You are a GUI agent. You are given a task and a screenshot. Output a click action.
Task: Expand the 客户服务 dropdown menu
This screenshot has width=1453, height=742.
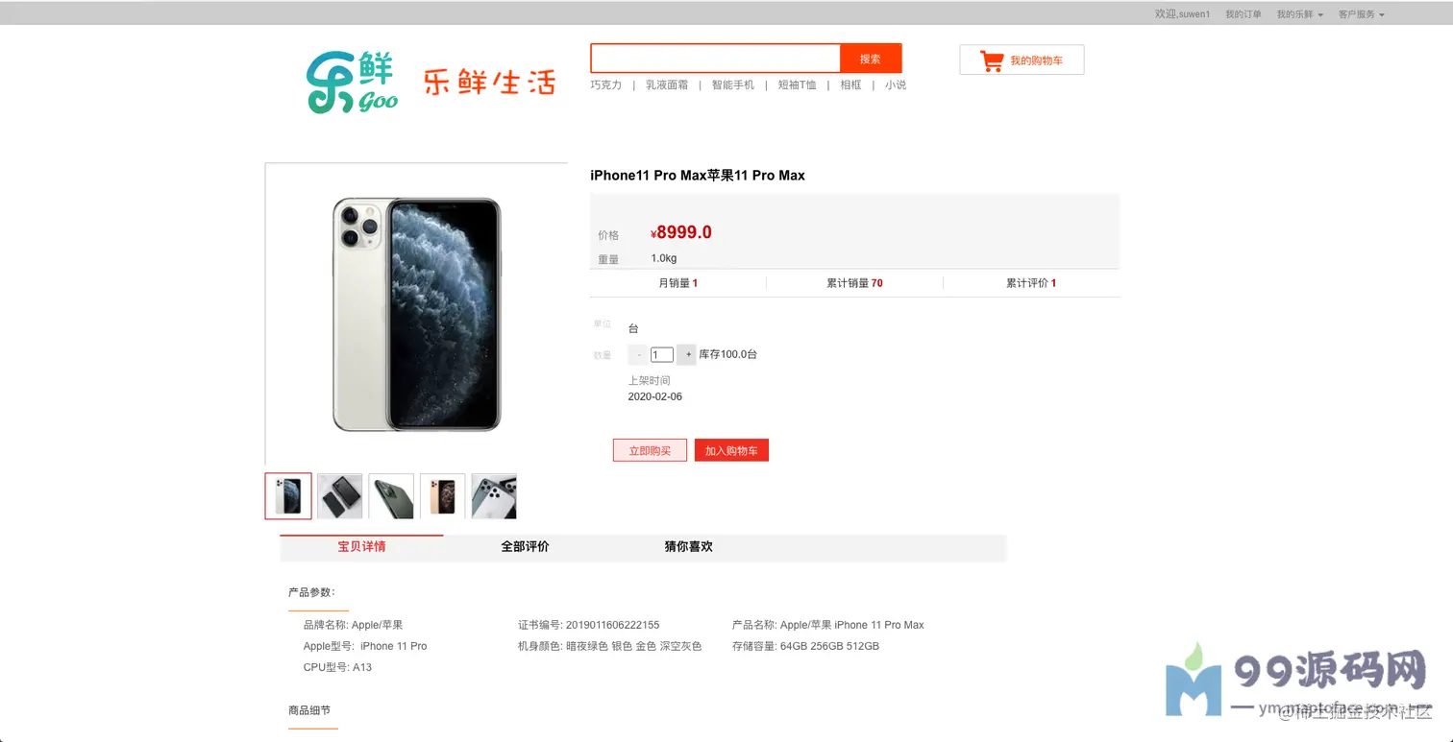pos(1361,14)
